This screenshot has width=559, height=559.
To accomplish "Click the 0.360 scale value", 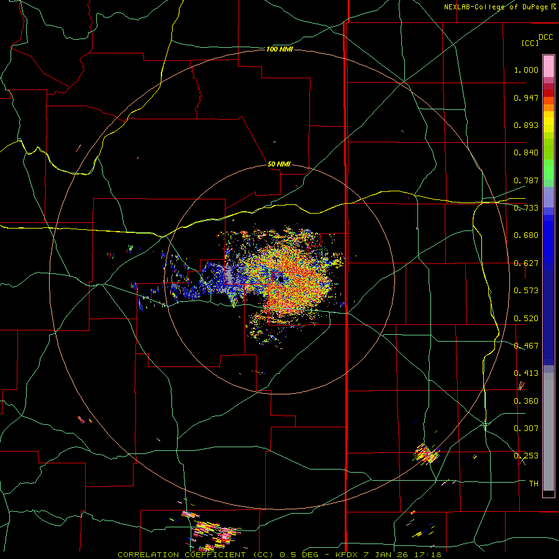I will [526, 401].
